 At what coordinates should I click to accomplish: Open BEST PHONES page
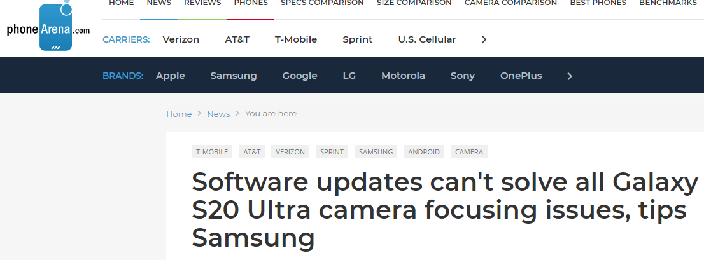point(598,3)
